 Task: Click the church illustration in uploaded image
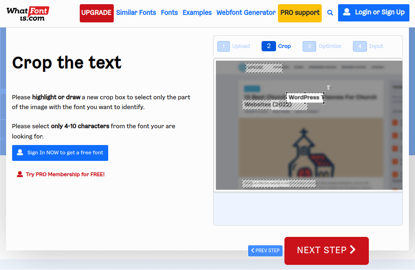311,153
